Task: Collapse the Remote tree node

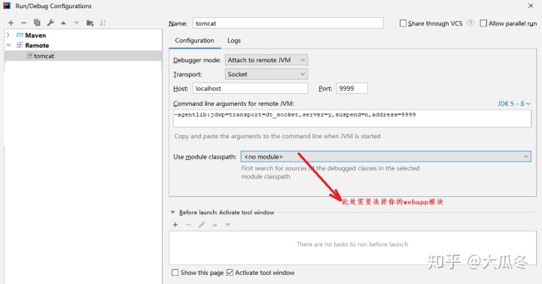Action: click(x=8, y=45)
